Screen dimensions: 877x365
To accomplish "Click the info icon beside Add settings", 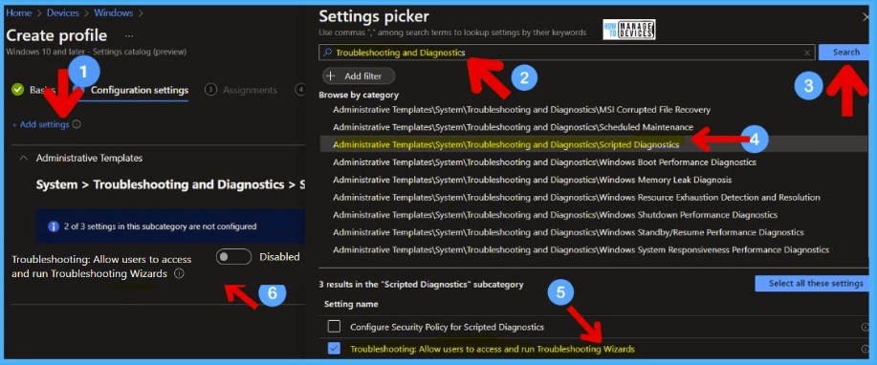I will click(77, 124).
